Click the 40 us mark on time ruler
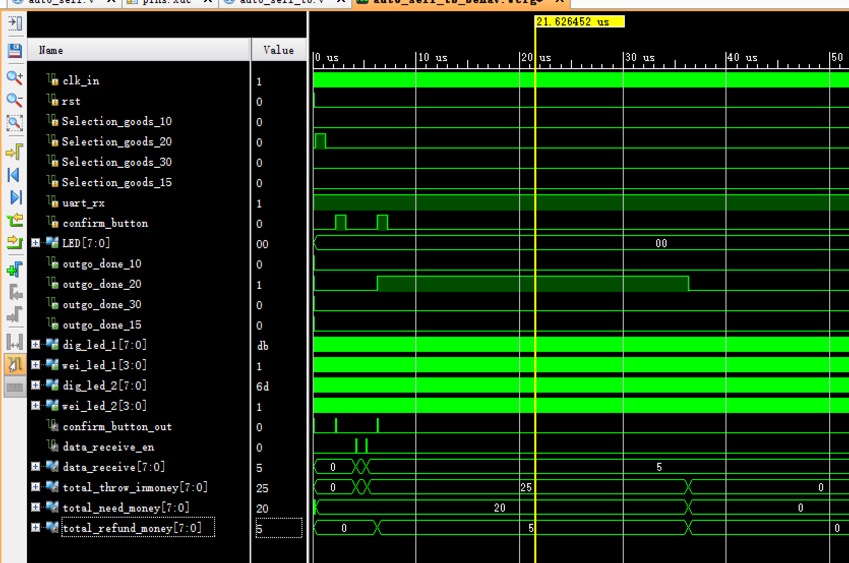The image size is (849, 563). click(742, 57)
